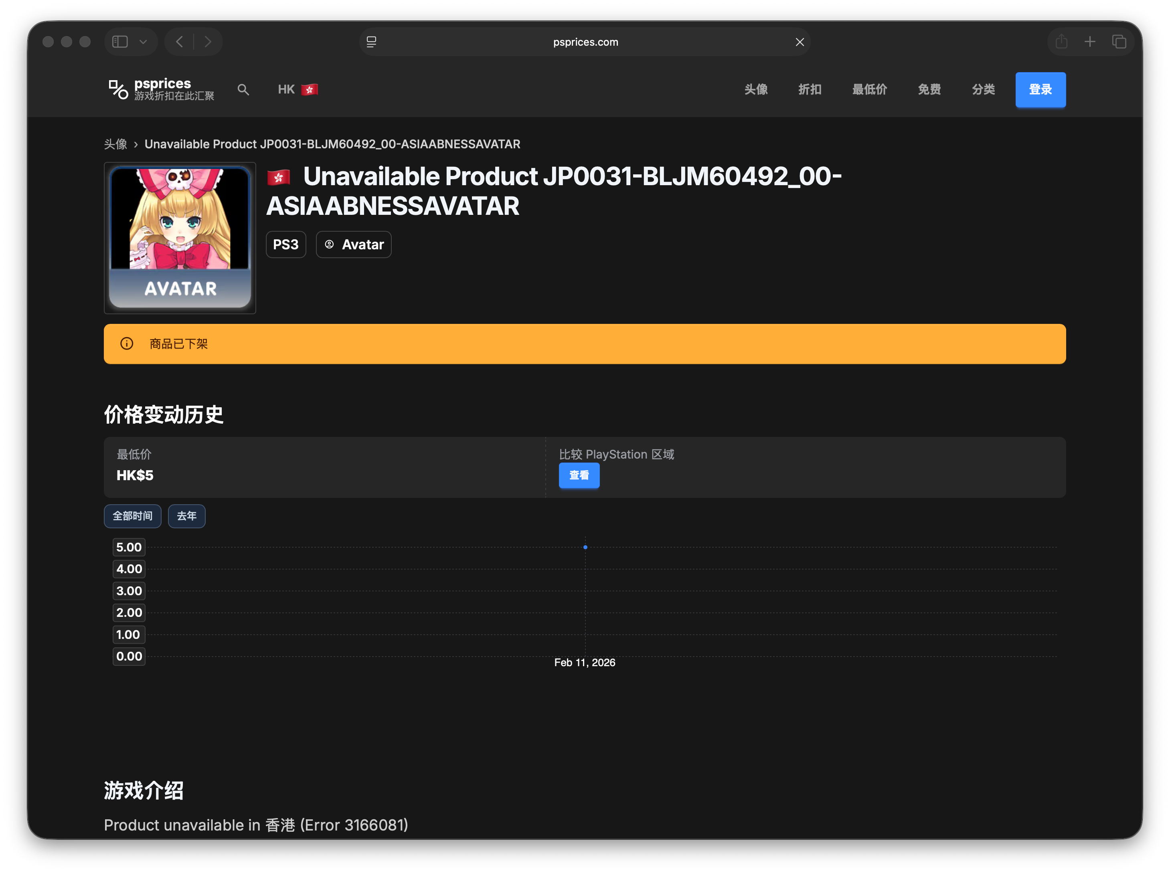Open a new tab with plus icon
The height and width of the screenshot is (873, 1170).
pyautogui.click(x=1090, y=42)
